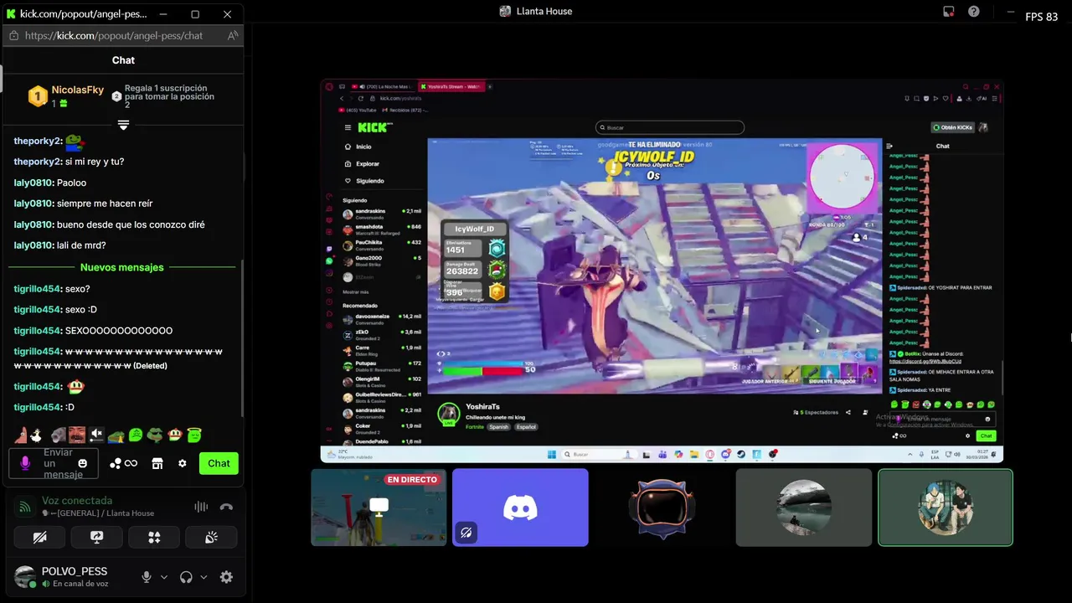This screenshot has height=603, width=1072.
Task: Open Discord soundboard button
Action: click(211, 538)
